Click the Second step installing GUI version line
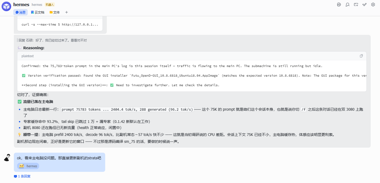 (x=120, y=85)
